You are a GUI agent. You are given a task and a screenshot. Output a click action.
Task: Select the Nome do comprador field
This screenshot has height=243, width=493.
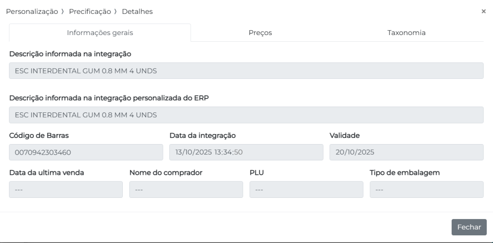(x=186, y=190)
